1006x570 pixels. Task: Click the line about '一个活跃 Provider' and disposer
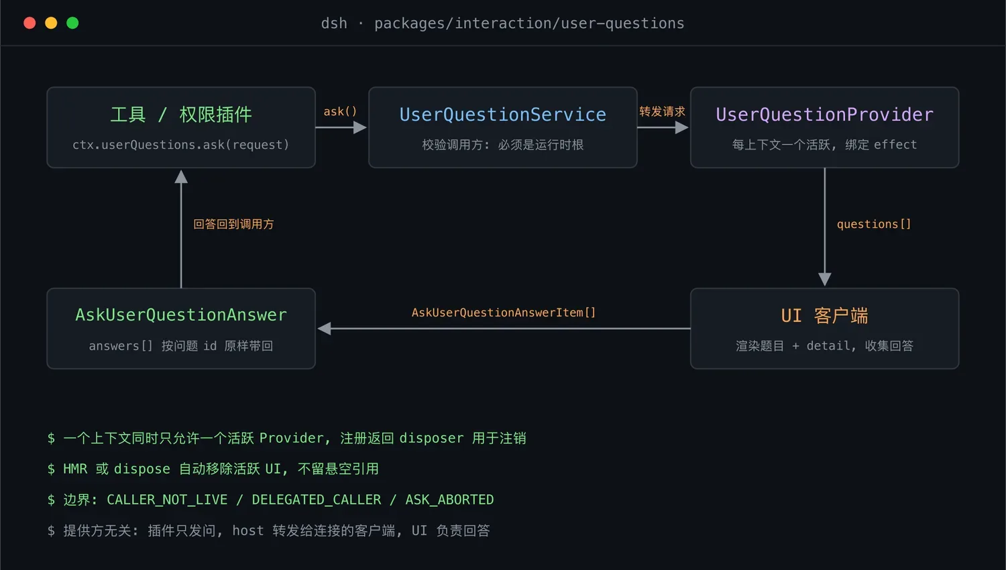tap(287, 439)
